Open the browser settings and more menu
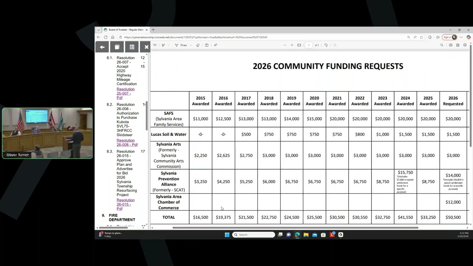 tap(461, 37)
